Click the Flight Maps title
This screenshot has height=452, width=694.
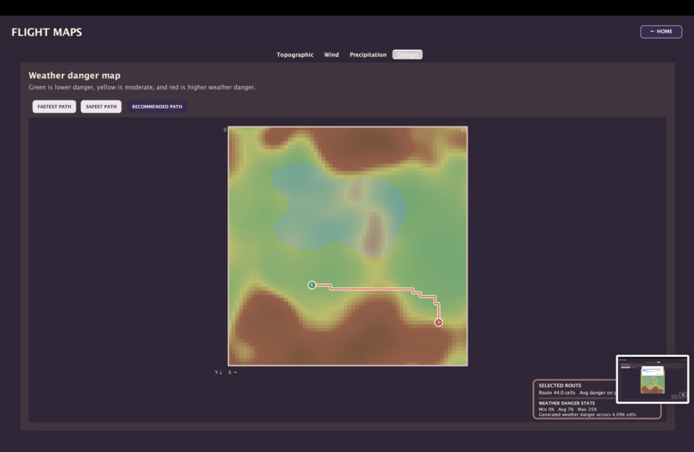[46, 33]
